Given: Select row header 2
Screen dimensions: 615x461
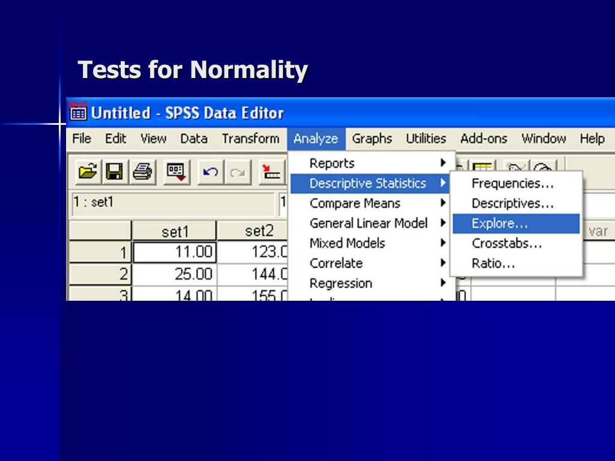Looking at the screenshot, I should (x=100, y=274).
